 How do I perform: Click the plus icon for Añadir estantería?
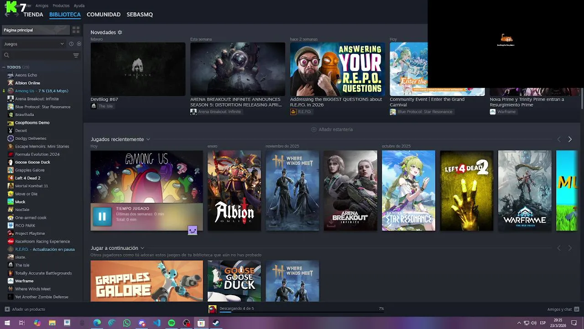[314, 129]
